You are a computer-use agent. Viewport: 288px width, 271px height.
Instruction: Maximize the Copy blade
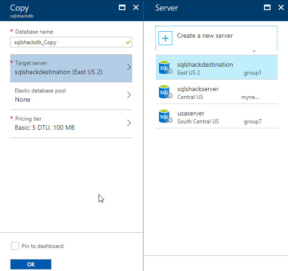[x=122, y=7]
